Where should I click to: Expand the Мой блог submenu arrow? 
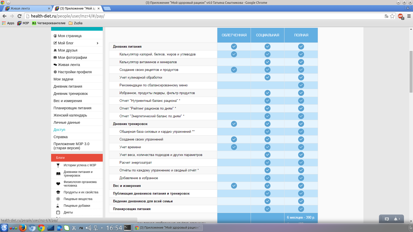[x=98, y=43]
